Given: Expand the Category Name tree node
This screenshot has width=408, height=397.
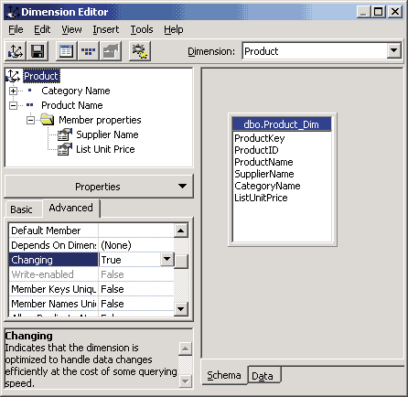Looking at the screenshot, I should [13, 91].
